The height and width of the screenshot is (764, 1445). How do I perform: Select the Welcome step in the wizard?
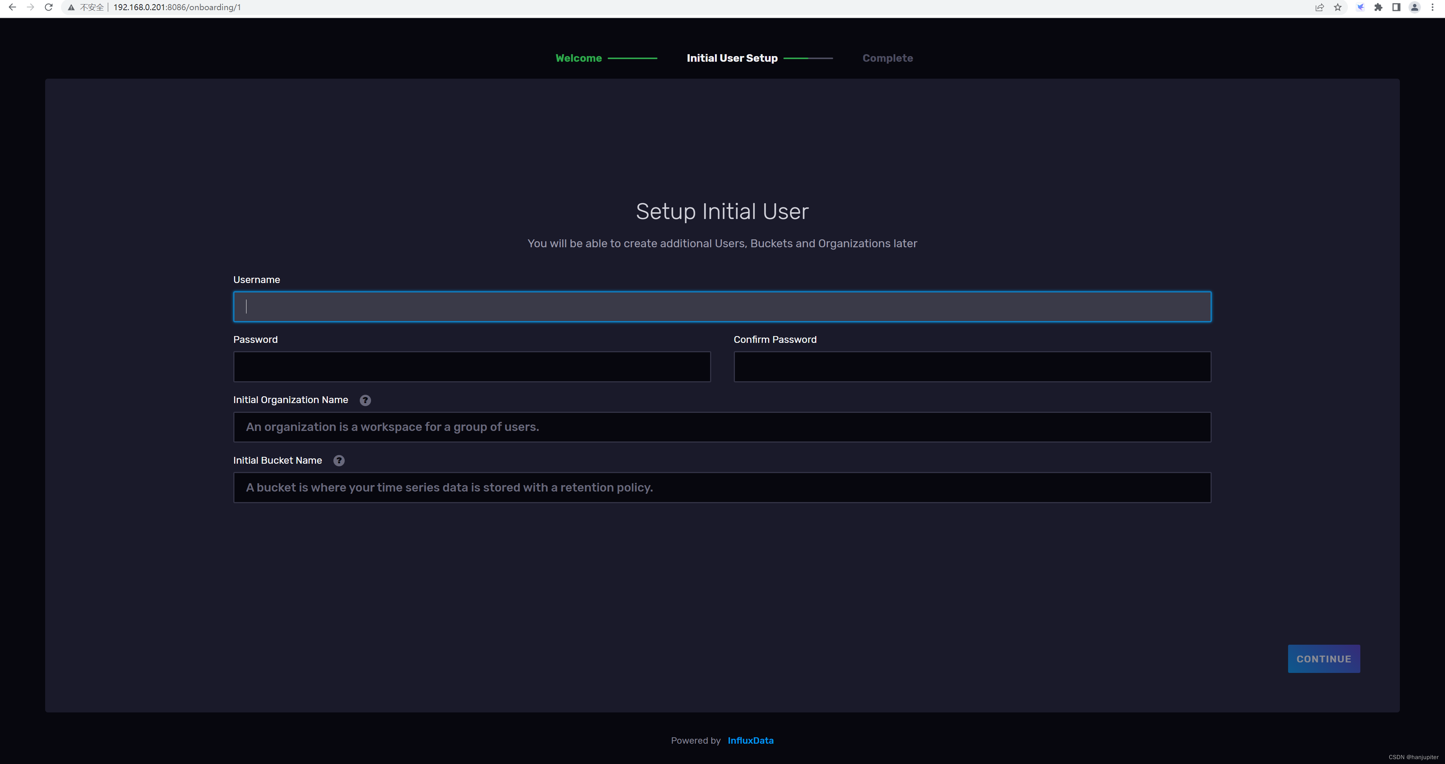coord(578,58)
